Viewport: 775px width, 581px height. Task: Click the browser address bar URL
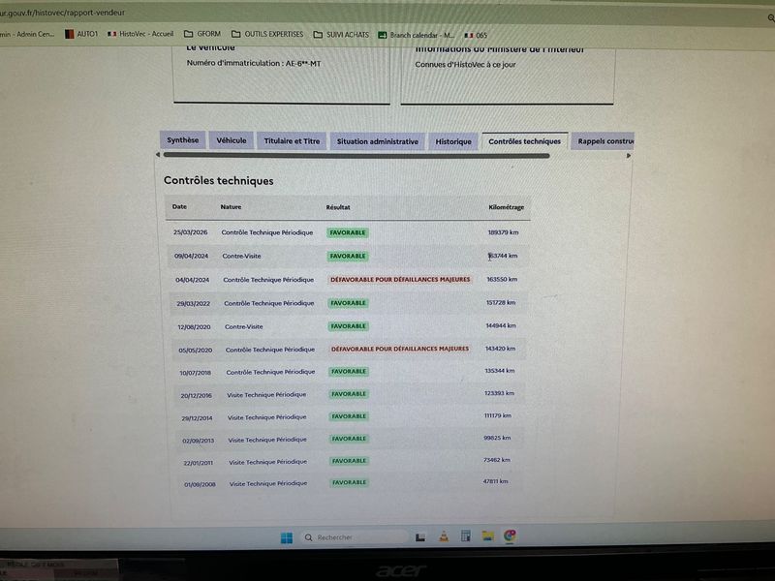coord(63,13)
